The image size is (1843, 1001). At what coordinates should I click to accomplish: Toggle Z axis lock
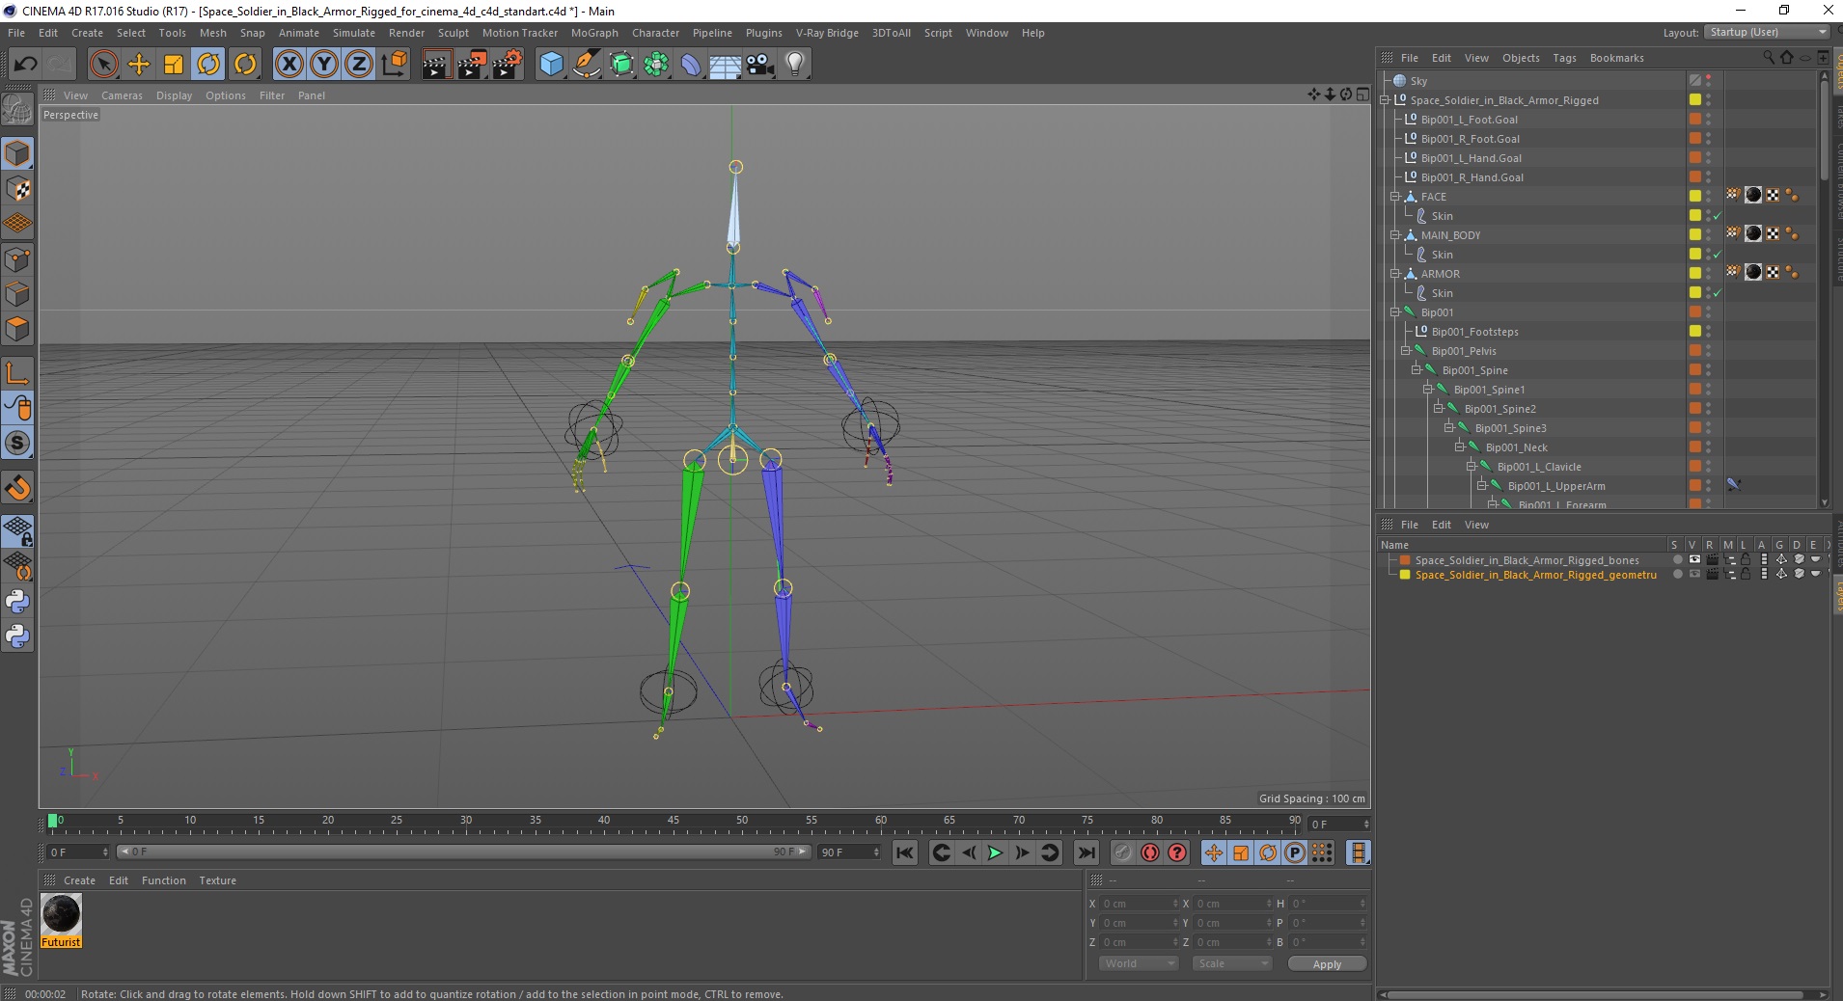(x=359, y=65)
